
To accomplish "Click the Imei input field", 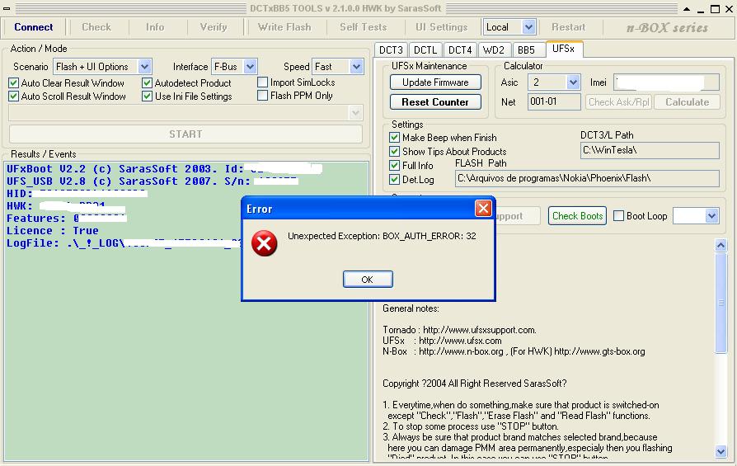I will [x=666, y=82].
